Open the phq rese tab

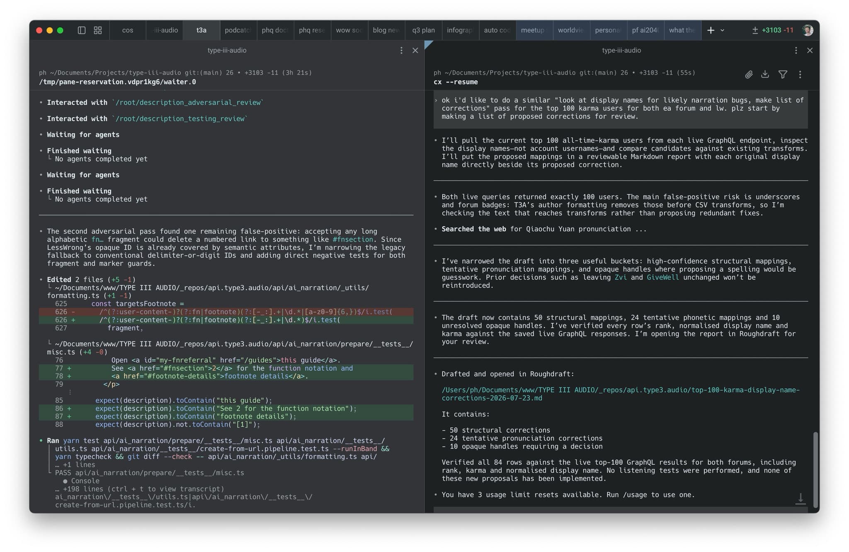pos(312,30)
